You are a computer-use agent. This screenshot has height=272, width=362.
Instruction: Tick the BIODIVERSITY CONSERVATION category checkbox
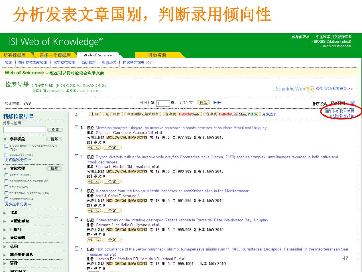[x=6, y=146]
